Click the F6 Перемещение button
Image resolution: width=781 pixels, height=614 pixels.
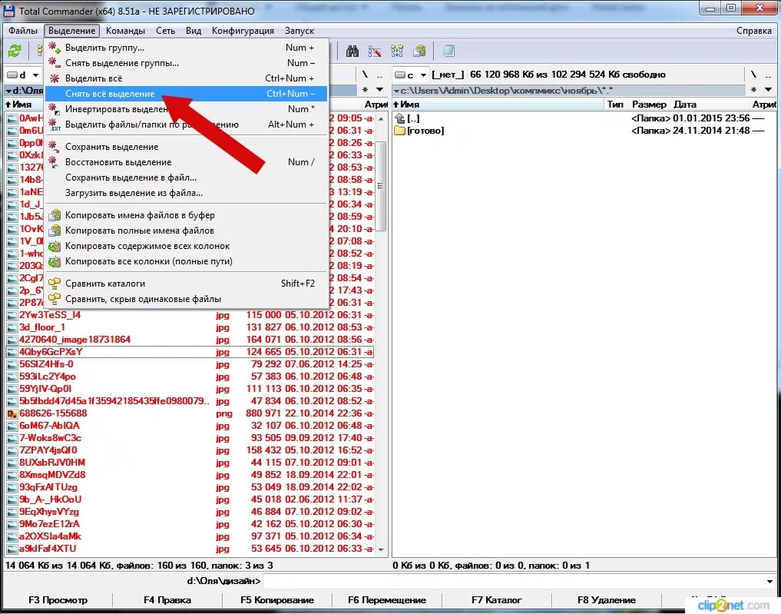(387, 600)
